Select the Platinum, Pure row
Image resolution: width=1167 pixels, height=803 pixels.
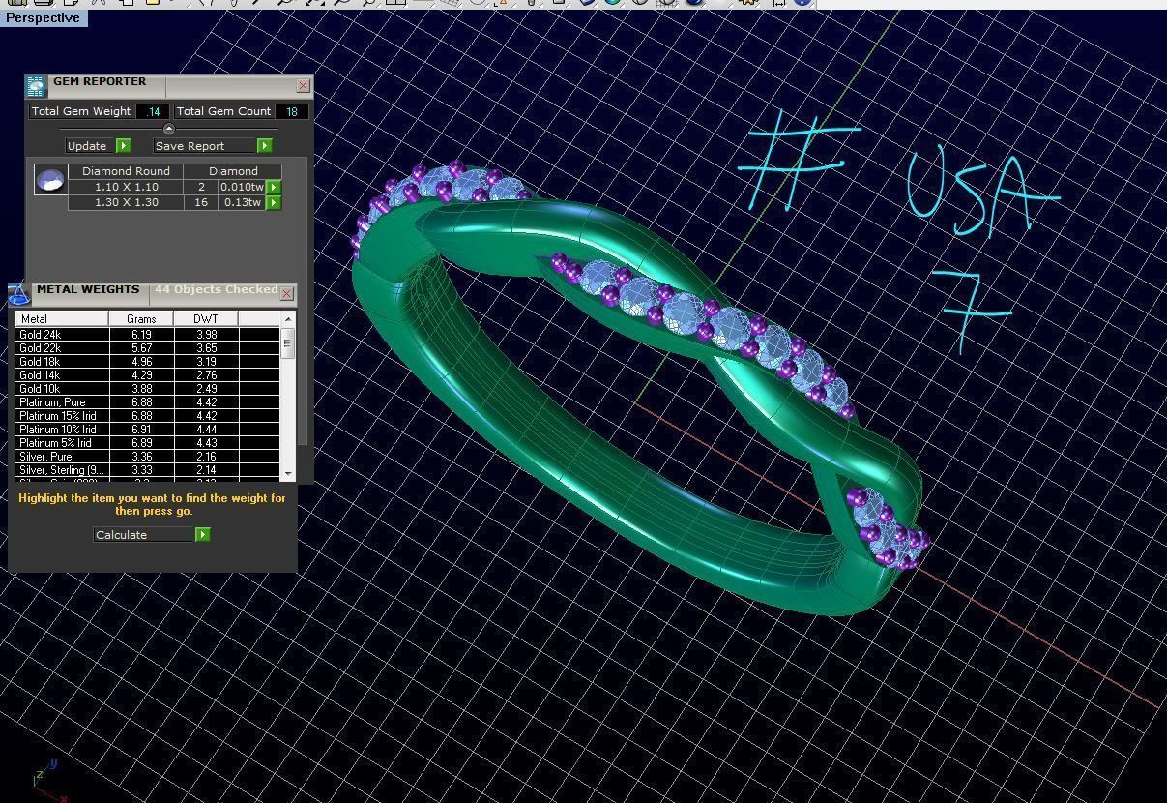[147, 402]
